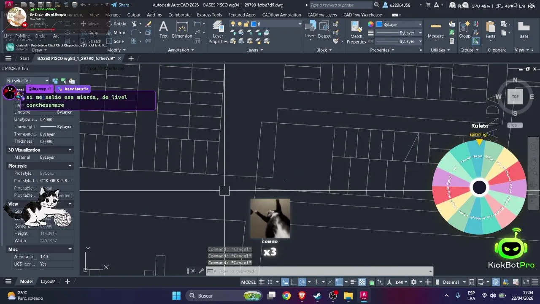Open workspace switching gear icon
The height and width of the screenshot is (304, 540).
point(414,282)
